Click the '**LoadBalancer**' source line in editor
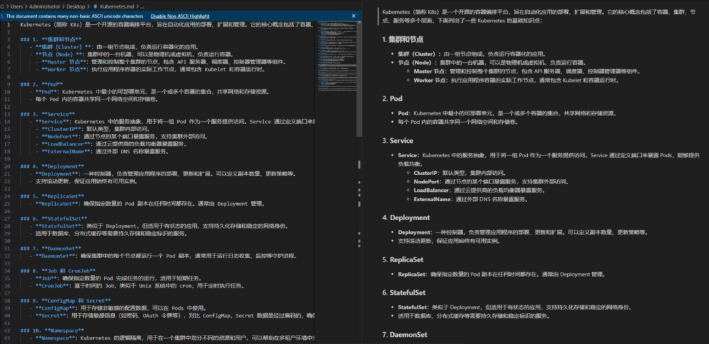Viewport: 709px width, 344px height. [110, 144]
